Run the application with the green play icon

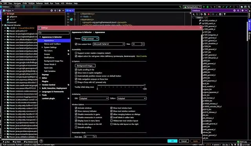(x=204, y=7)
